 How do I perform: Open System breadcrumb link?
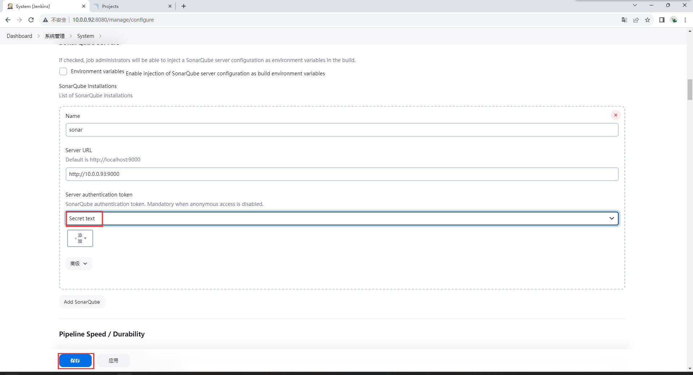point(86,36)
